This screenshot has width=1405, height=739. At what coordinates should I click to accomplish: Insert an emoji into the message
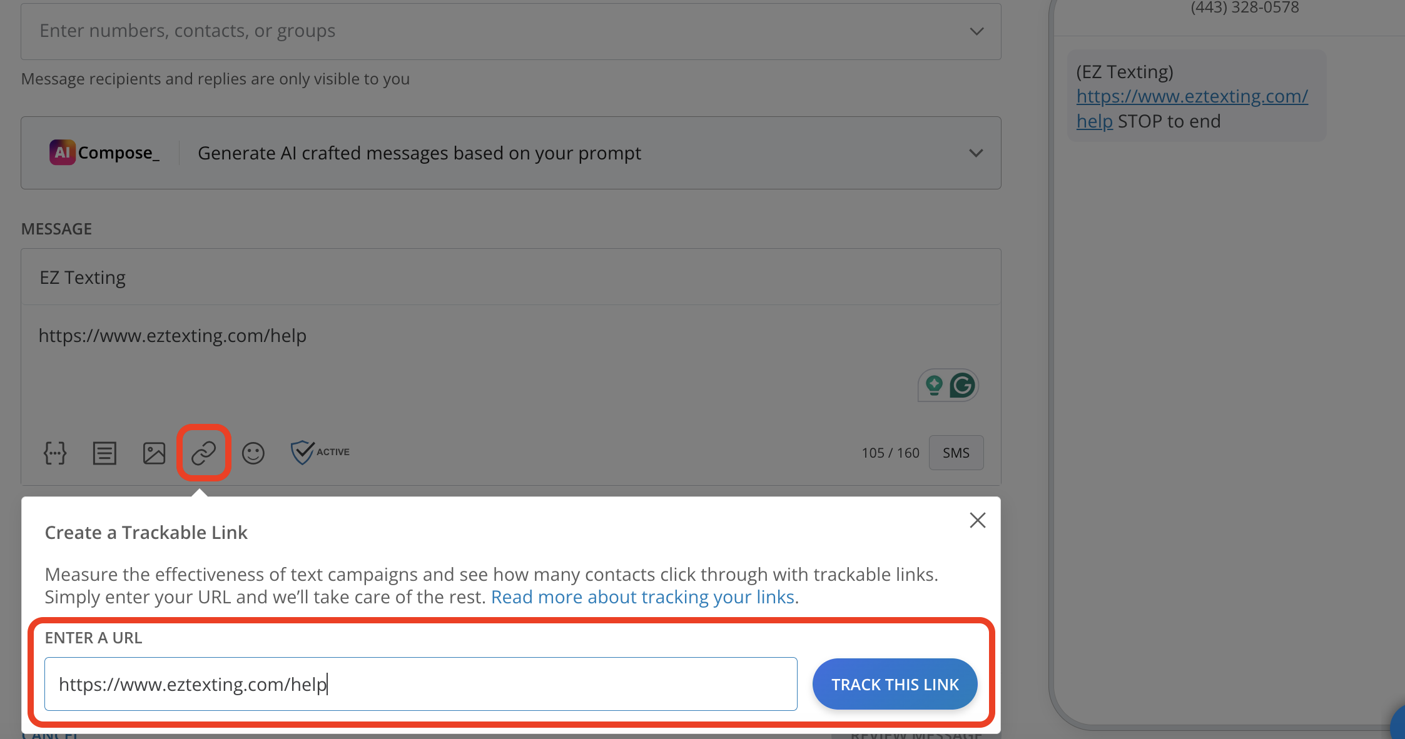(x=253, y=453)
